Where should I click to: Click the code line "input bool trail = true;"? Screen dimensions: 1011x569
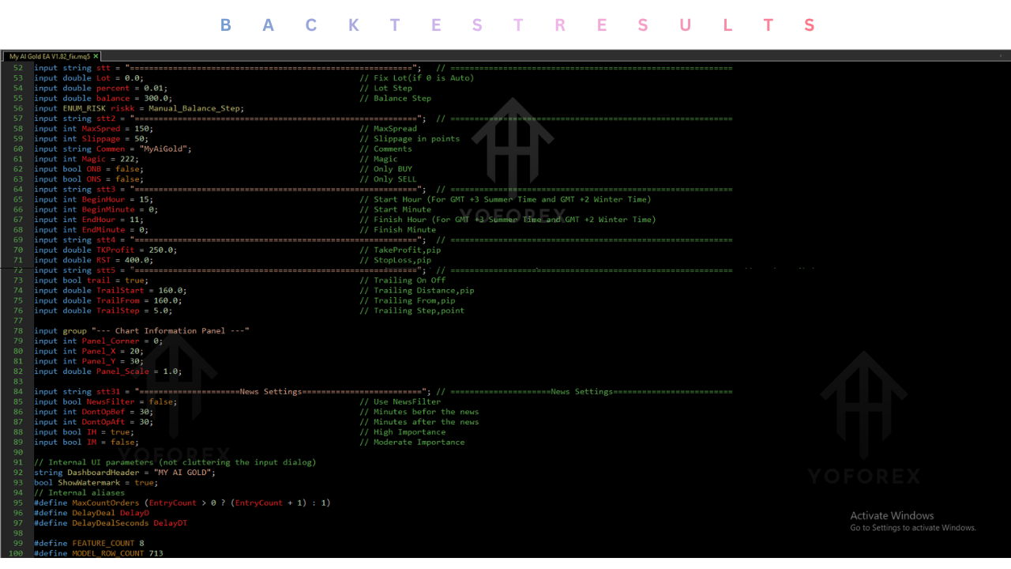pyautogui.click(x=91, y=281)
